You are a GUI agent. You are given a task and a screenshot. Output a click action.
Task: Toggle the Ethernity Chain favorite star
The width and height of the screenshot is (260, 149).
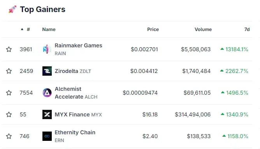click(9, 136)
